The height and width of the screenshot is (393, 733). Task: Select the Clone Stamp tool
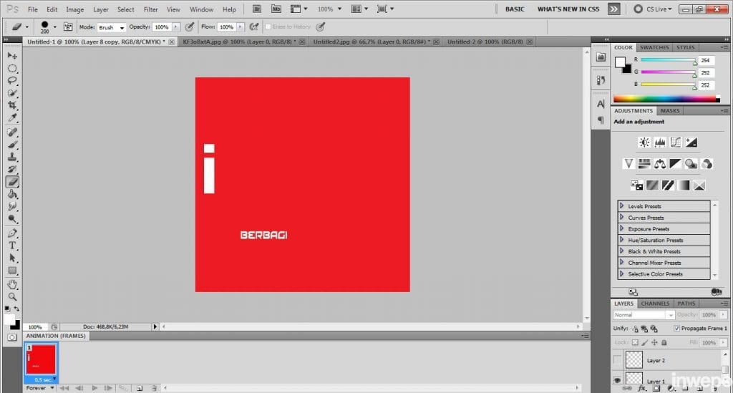tap(12, 157)
